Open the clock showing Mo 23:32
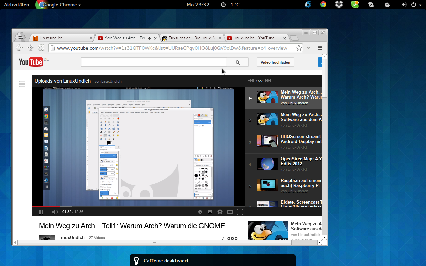The width and height of the screenshot is (426, 266). pyautogui.click(x=198, y=5)
